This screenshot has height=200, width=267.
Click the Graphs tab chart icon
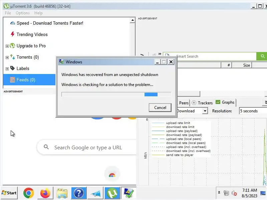point(218,102)
